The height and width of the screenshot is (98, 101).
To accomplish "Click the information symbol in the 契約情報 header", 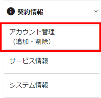I will pos(11,11).
